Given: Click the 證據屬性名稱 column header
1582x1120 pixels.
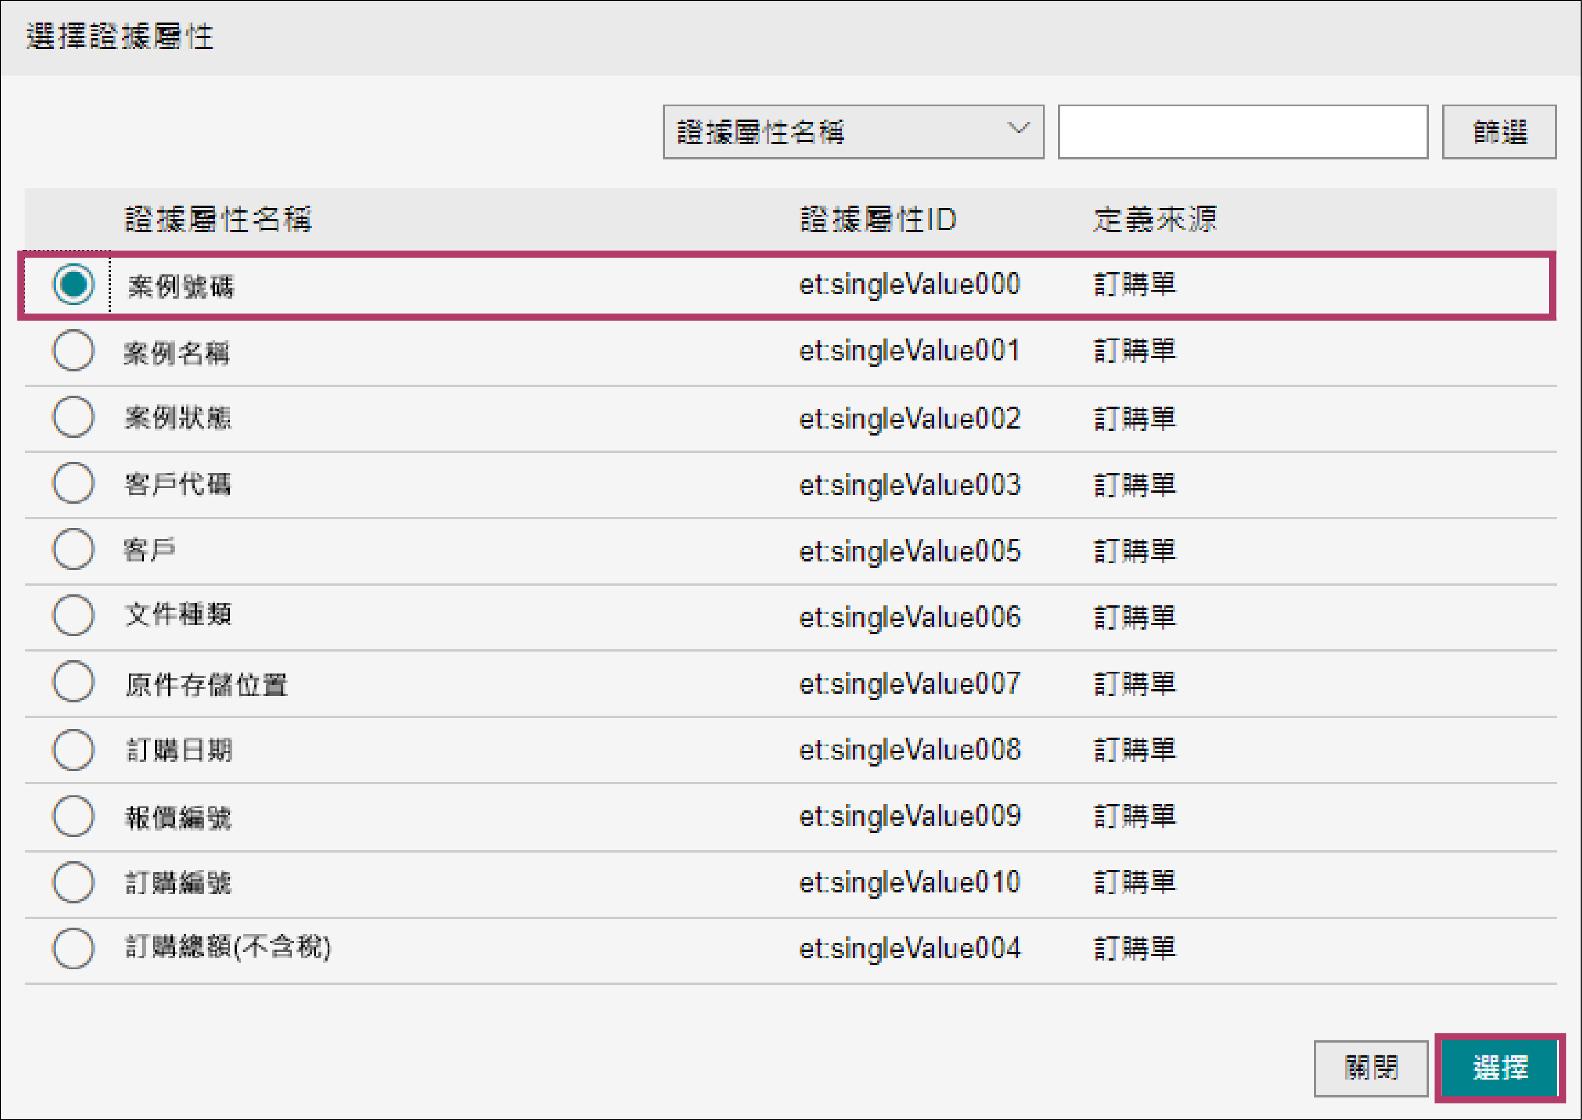Looking at the screenshot, I should [x=218, y=220].
